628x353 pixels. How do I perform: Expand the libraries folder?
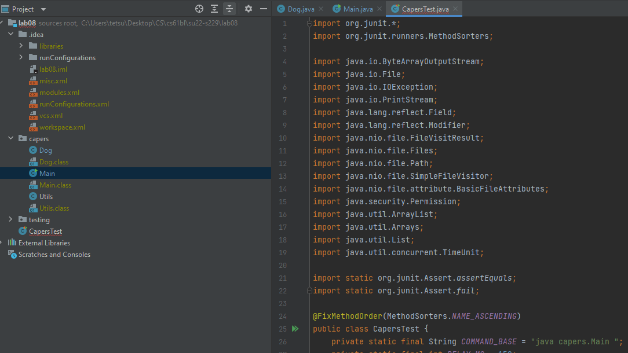pos(21,46)
